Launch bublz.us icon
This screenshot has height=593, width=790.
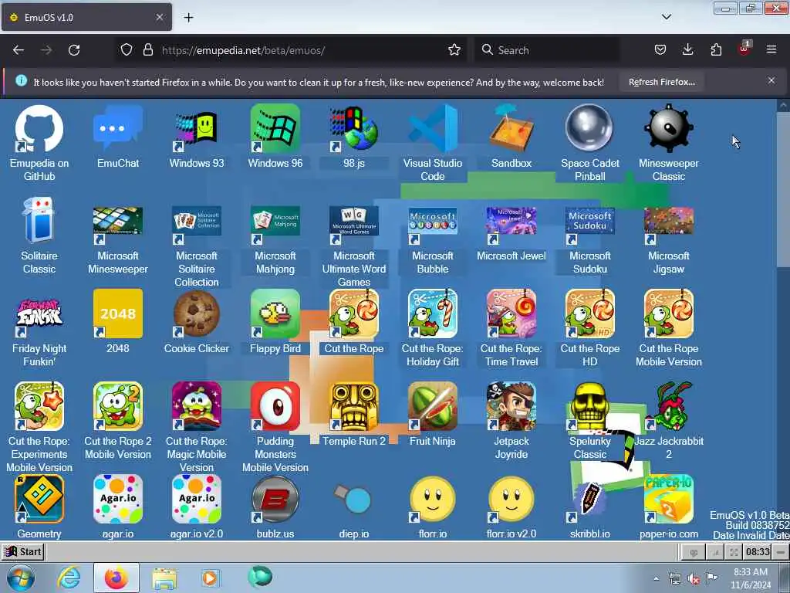point(275,500)
